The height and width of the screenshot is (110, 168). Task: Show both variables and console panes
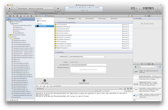click(x=128, y=88)
